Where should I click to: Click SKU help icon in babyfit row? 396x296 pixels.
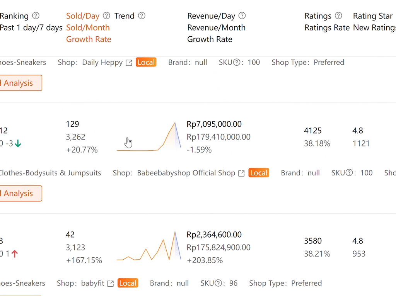pos(218,284)
